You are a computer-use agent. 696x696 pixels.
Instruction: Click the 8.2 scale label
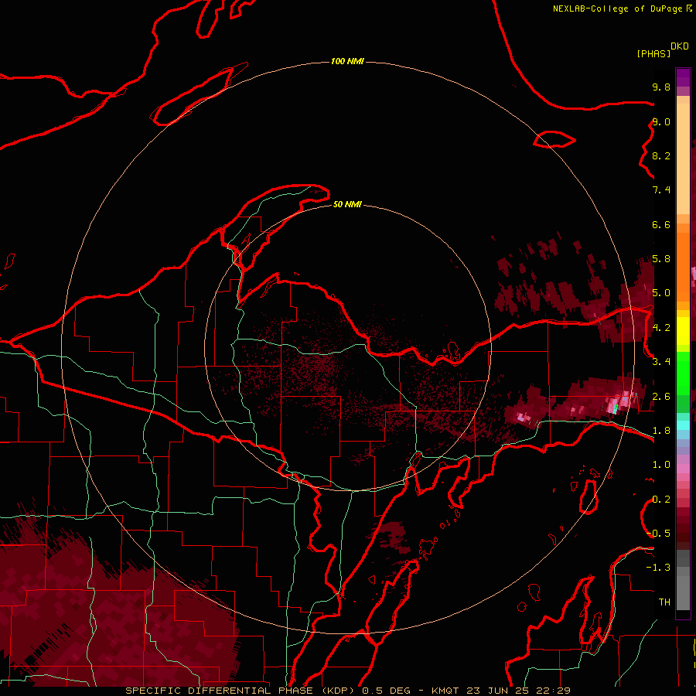[x=661, y=155]
